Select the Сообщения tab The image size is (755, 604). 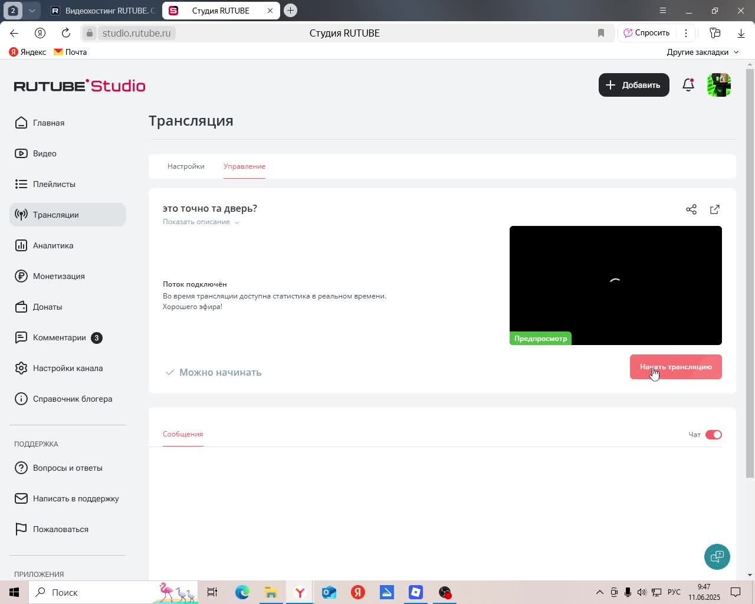(x=183, y=434)
